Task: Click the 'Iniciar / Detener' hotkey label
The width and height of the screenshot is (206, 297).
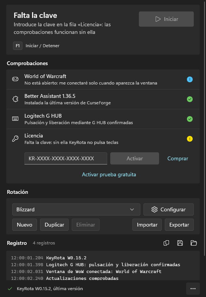Action: tap(42, 46)
